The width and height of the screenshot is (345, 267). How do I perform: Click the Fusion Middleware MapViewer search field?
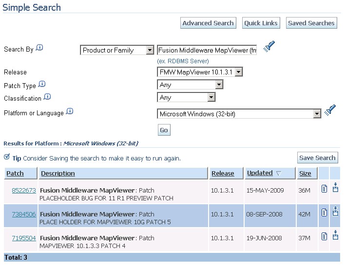click(x=207, y=50)
